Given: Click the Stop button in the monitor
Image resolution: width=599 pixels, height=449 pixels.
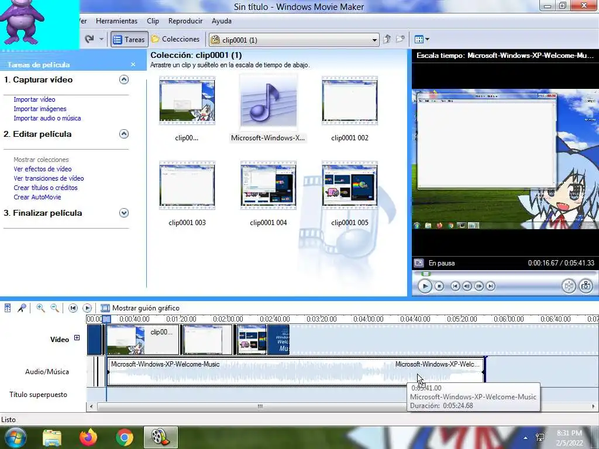Looking at the screenshot, I should pos(439,286).
